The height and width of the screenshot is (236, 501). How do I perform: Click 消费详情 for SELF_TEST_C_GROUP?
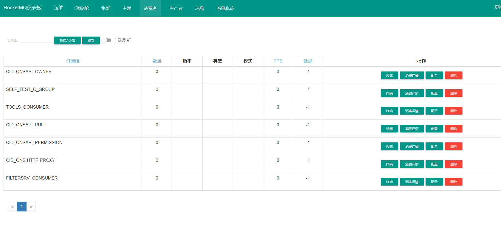click(x=412, y=93)
